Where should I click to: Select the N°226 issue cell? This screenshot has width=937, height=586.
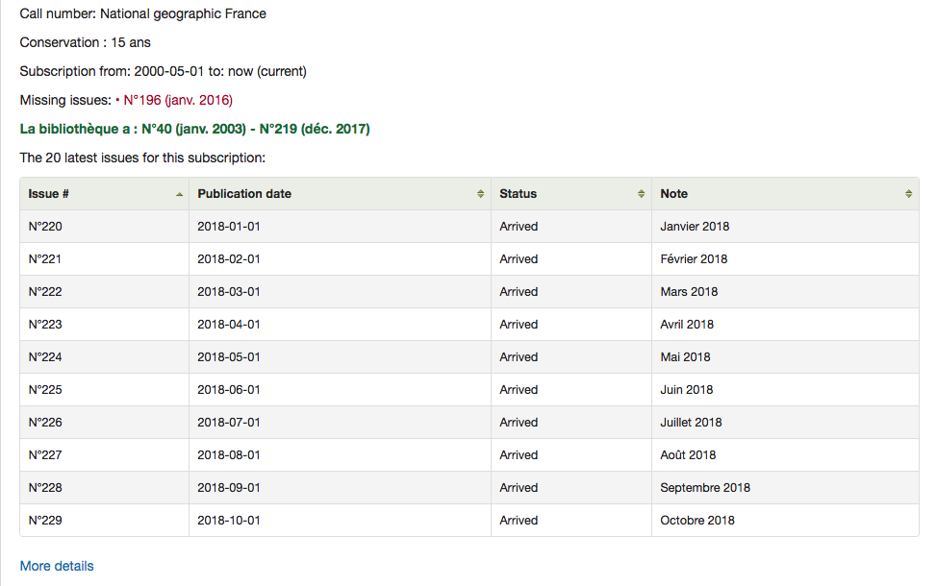45,423
